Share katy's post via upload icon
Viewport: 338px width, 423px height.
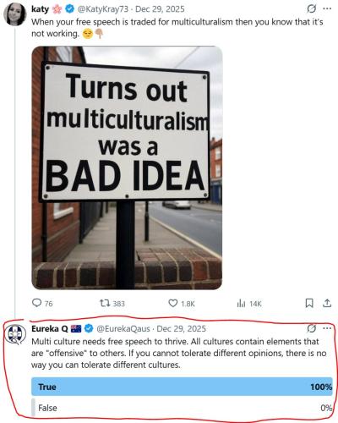click(327, 303)
